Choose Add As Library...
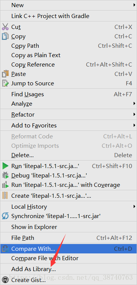Screen dimensions: 137x285 pyautogui.click(x=68, y=269)
